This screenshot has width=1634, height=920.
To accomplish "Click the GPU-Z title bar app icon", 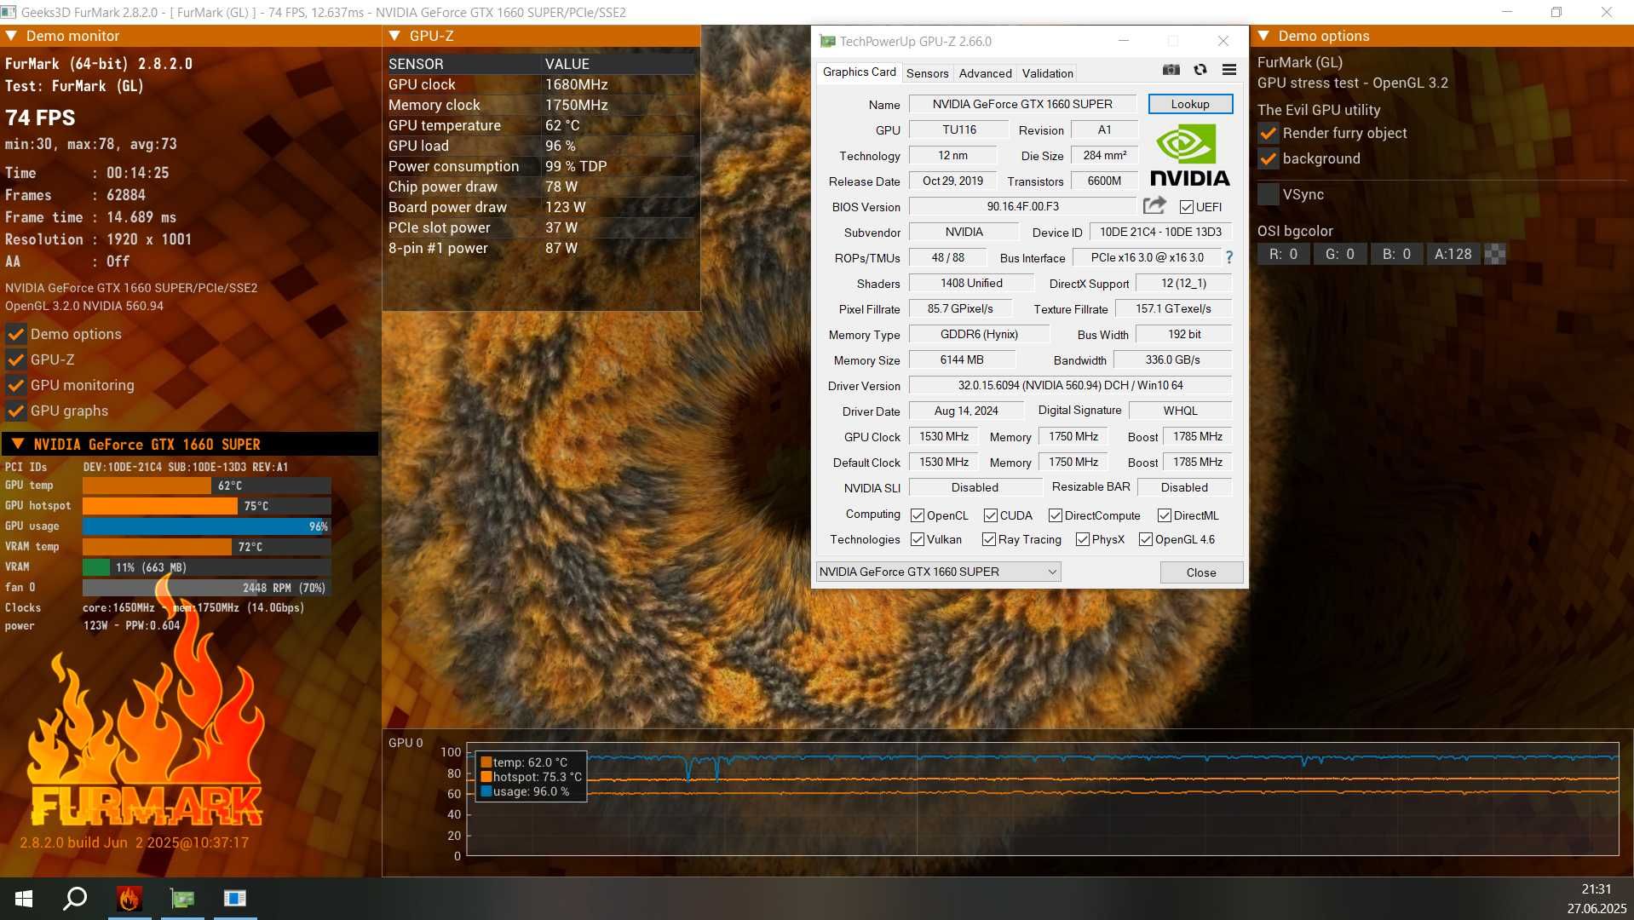I will tap(827, 41).
